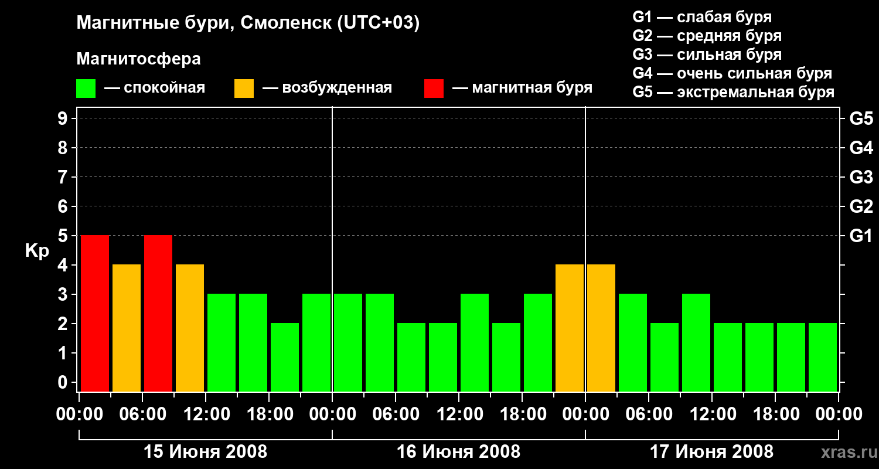The height and width of the screenshot is (469, 879).
Task: Click the 06:00 time label of 15 Июня
Action: (142, 414)
